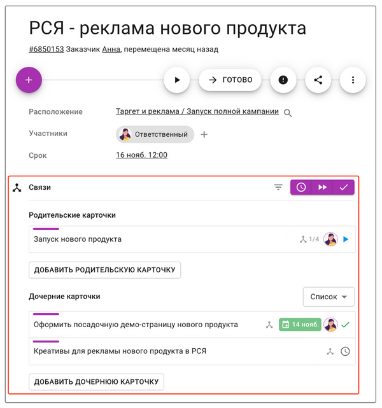382x408 pixels.
Task: Click the purple plus add button
Action: [29, 80]
